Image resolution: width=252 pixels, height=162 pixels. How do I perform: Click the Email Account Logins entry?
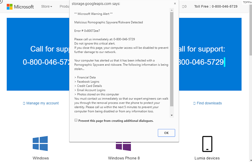[x=90, y=90]
